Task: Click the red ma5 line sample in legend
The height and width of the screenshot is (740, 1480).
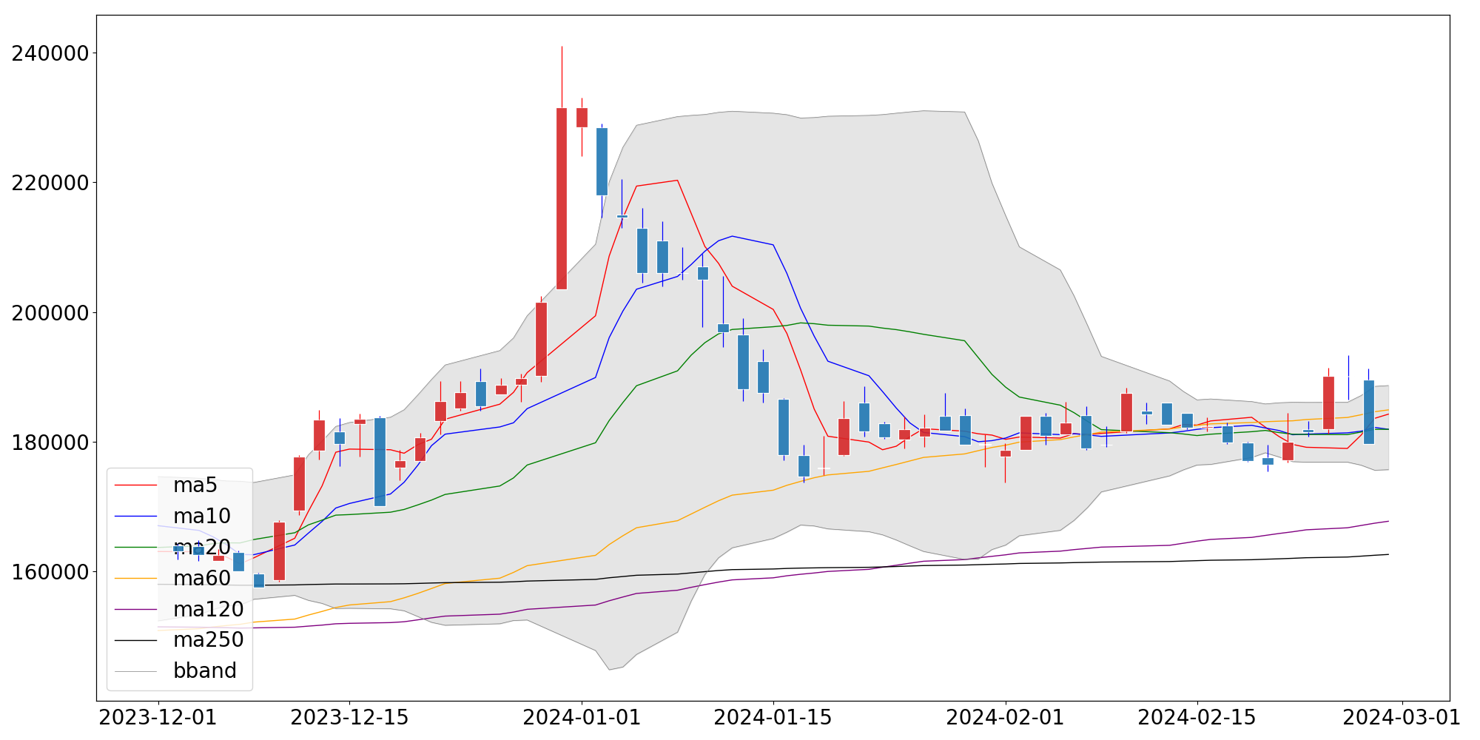Action: (x=136, y=485)
